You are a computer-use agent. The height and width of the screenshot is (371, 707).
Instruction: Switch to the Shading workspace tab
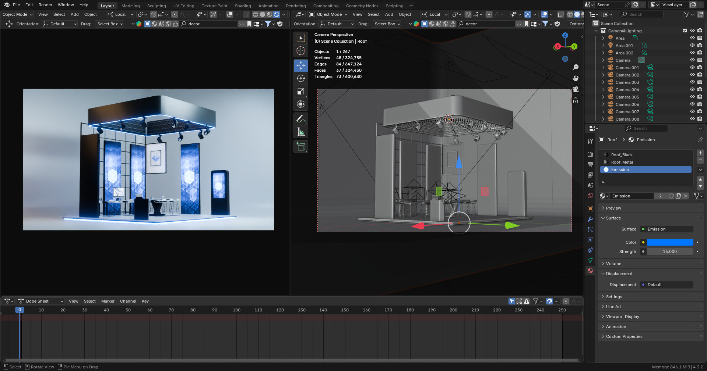[243, 6]
